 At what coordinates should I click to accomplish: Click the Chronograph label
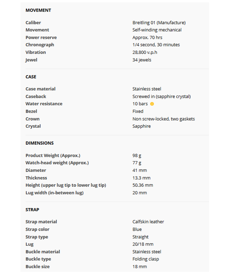tap(40, 45)
